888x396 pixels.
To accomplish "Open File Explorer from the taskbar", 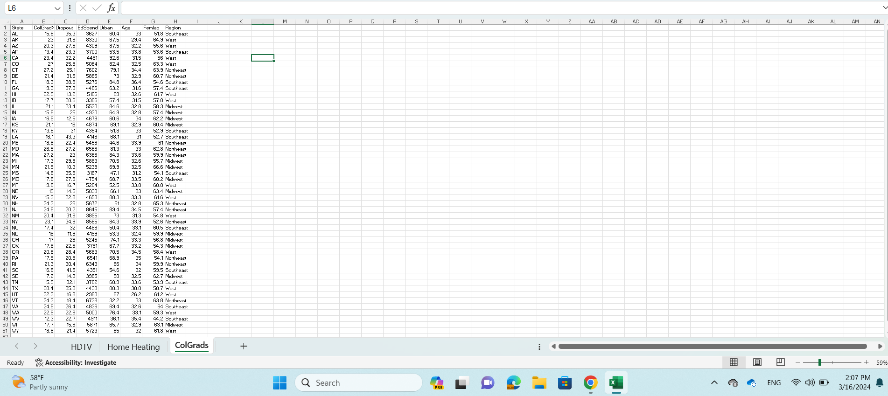I will (539, 383).
